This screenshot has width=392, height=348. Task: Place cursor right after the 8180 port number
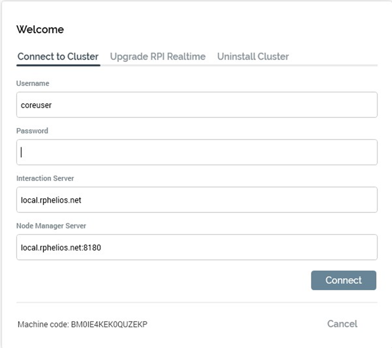102,248
